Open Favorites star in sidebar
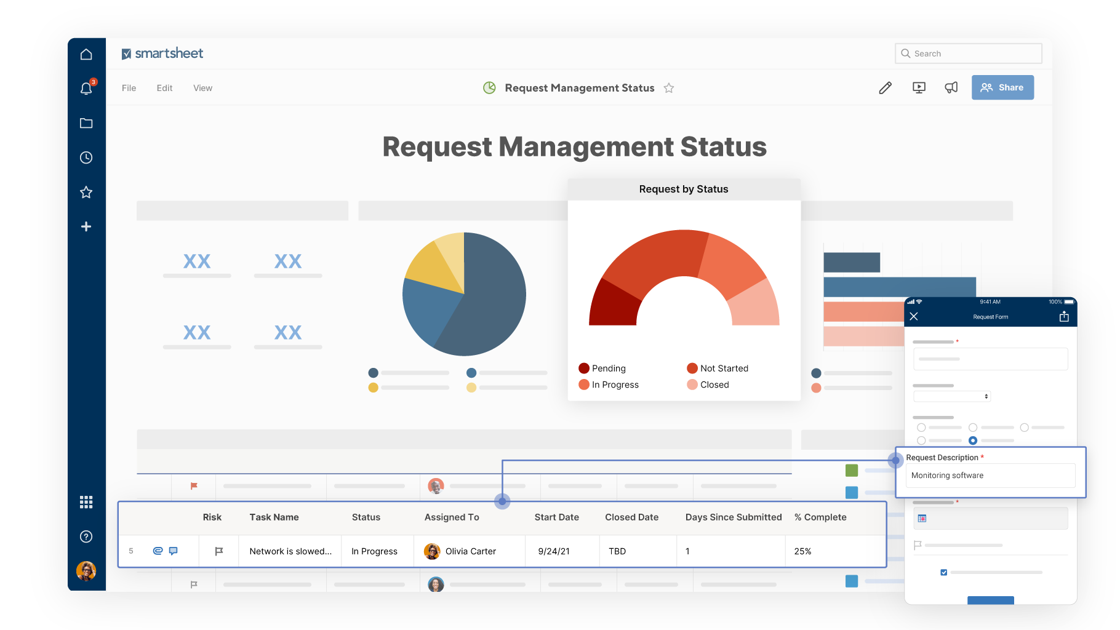The width and height of the screenshot is (1120, 630). (86, 193)
